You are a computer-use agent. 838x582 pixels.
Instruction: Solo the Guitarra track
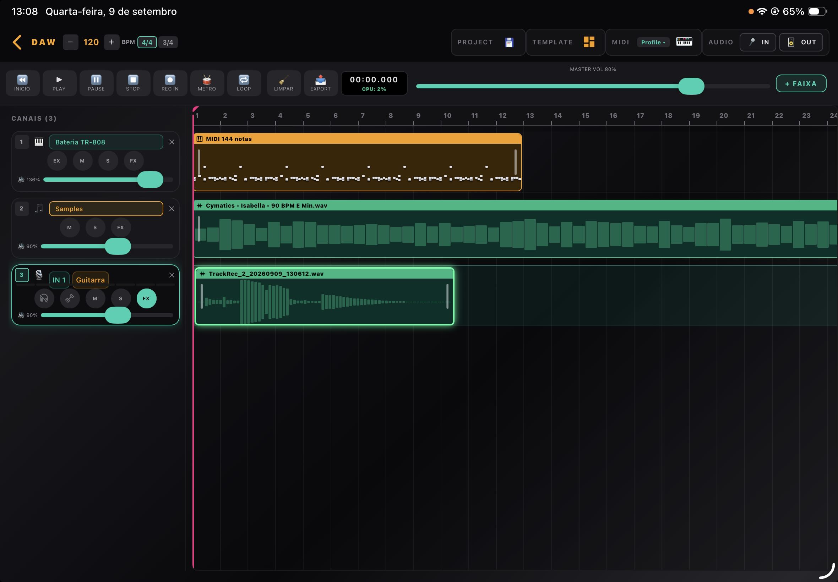click(121, 299)
